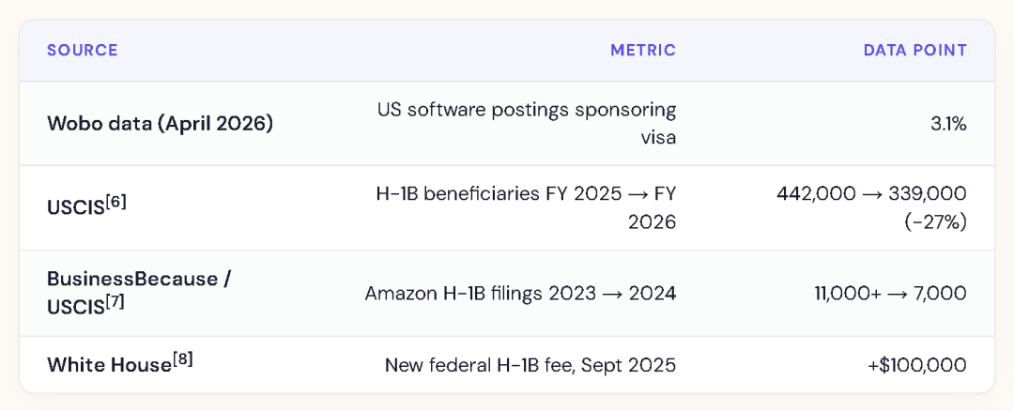Select the 11,000+ → 7,000 data point
Image resolution: width=1014 pixels, height=411 pixels.
coord(890,294)
